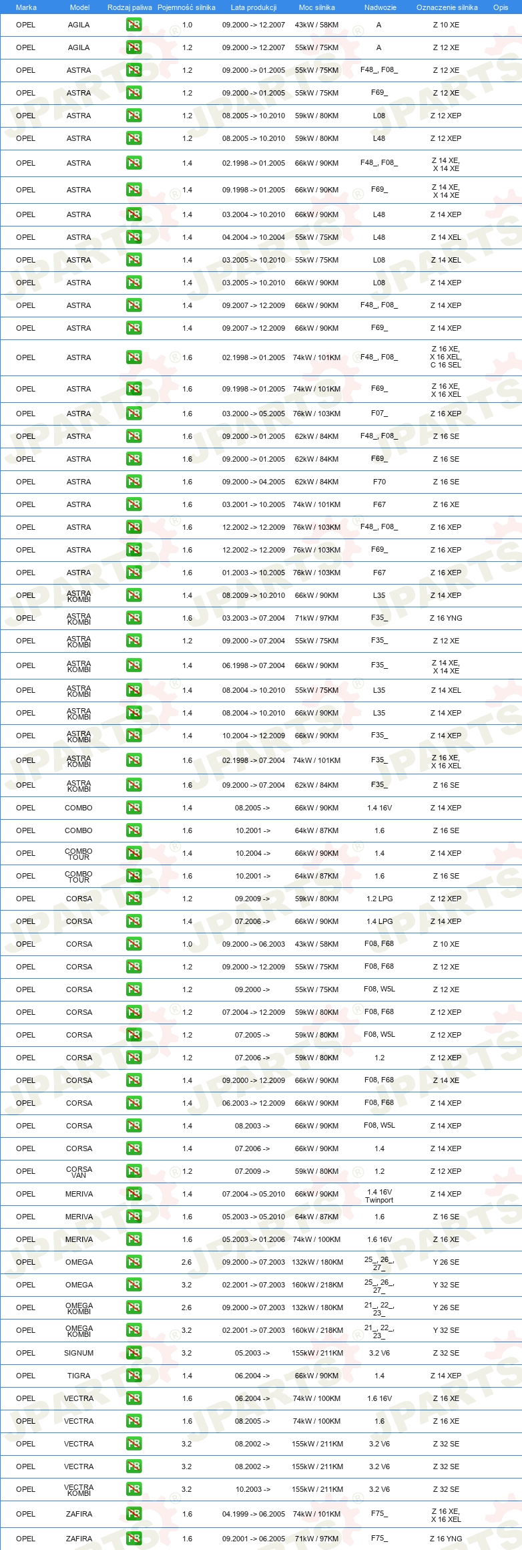Select fuel icon for Zafira 74kW / 101KM

(134, 1514)
